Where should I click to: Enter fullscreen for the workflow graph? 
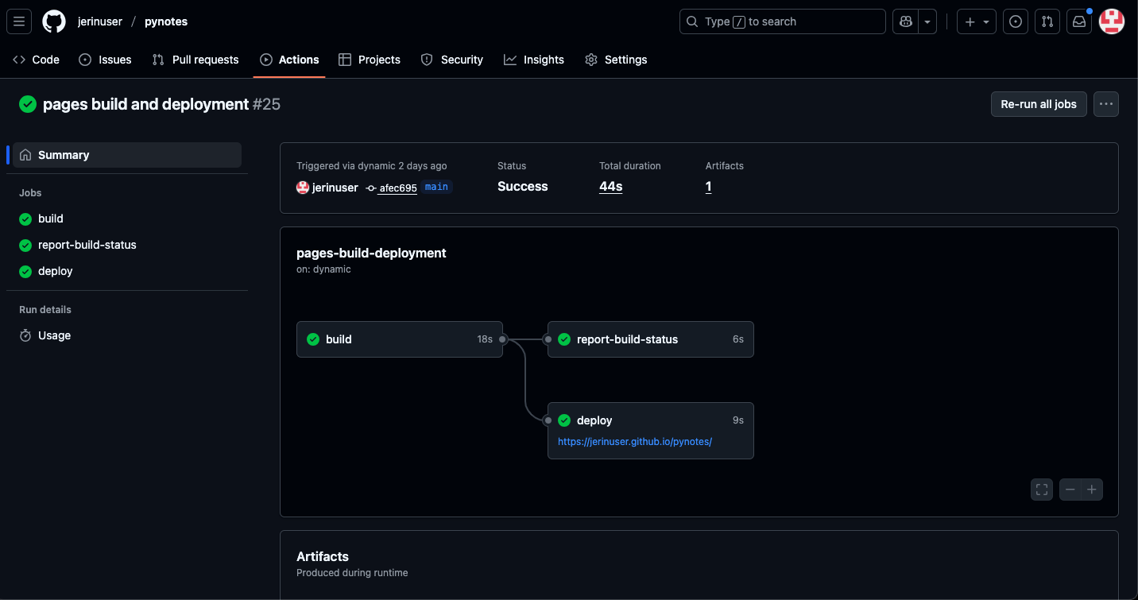(x=1041, y=490)
